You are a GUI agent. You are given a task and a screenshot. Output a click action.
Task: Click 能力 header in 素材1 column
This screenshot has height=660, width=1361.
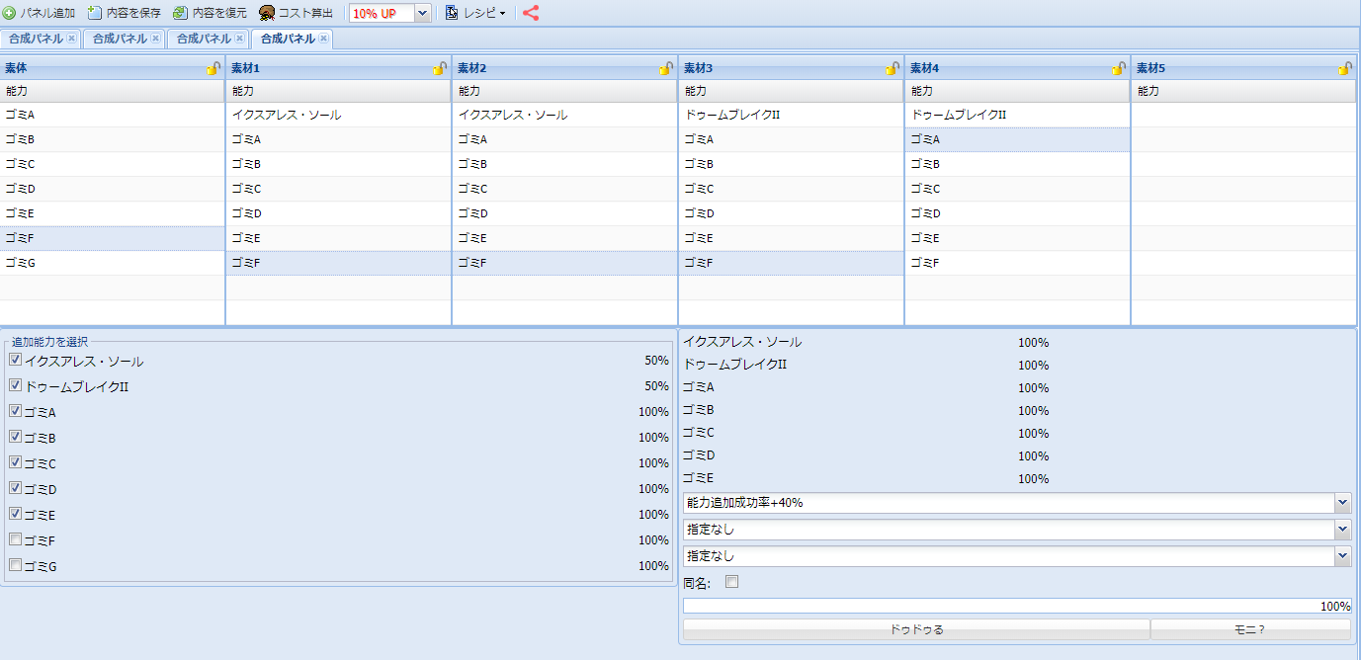pos(339,91)
